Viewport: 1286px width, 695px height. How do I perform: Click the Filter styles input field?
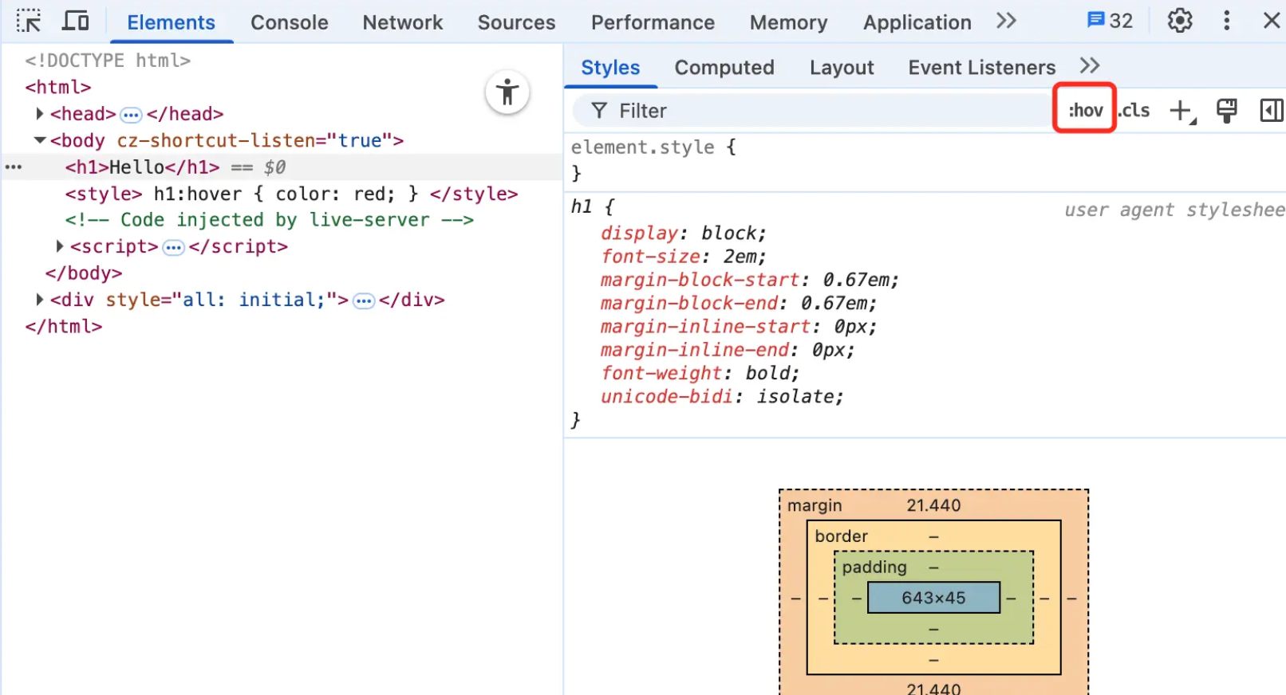[814, 111]
